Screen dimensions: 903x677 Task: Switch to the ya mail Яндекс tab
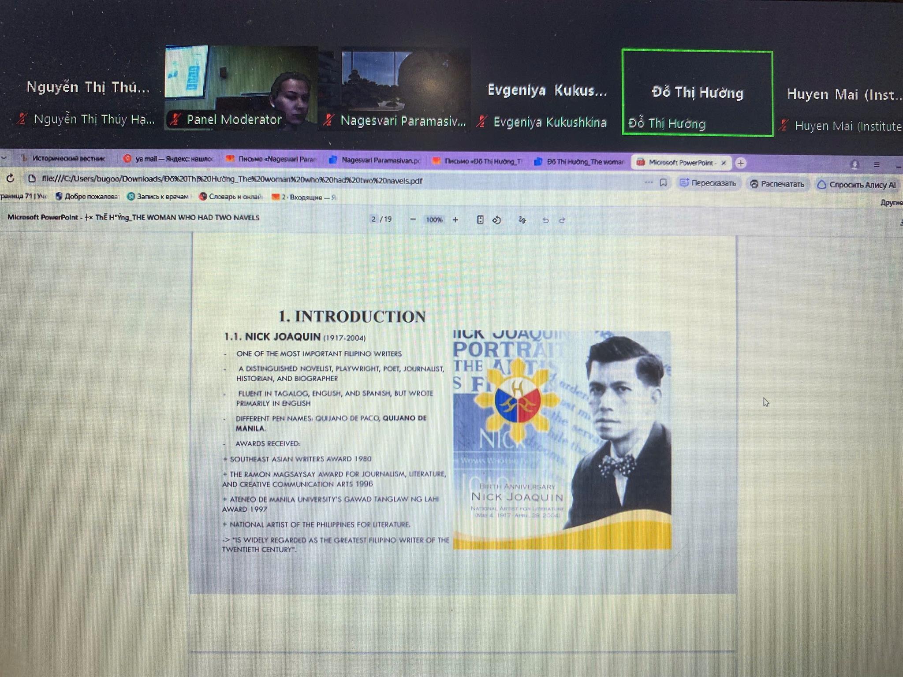(168, 159)
